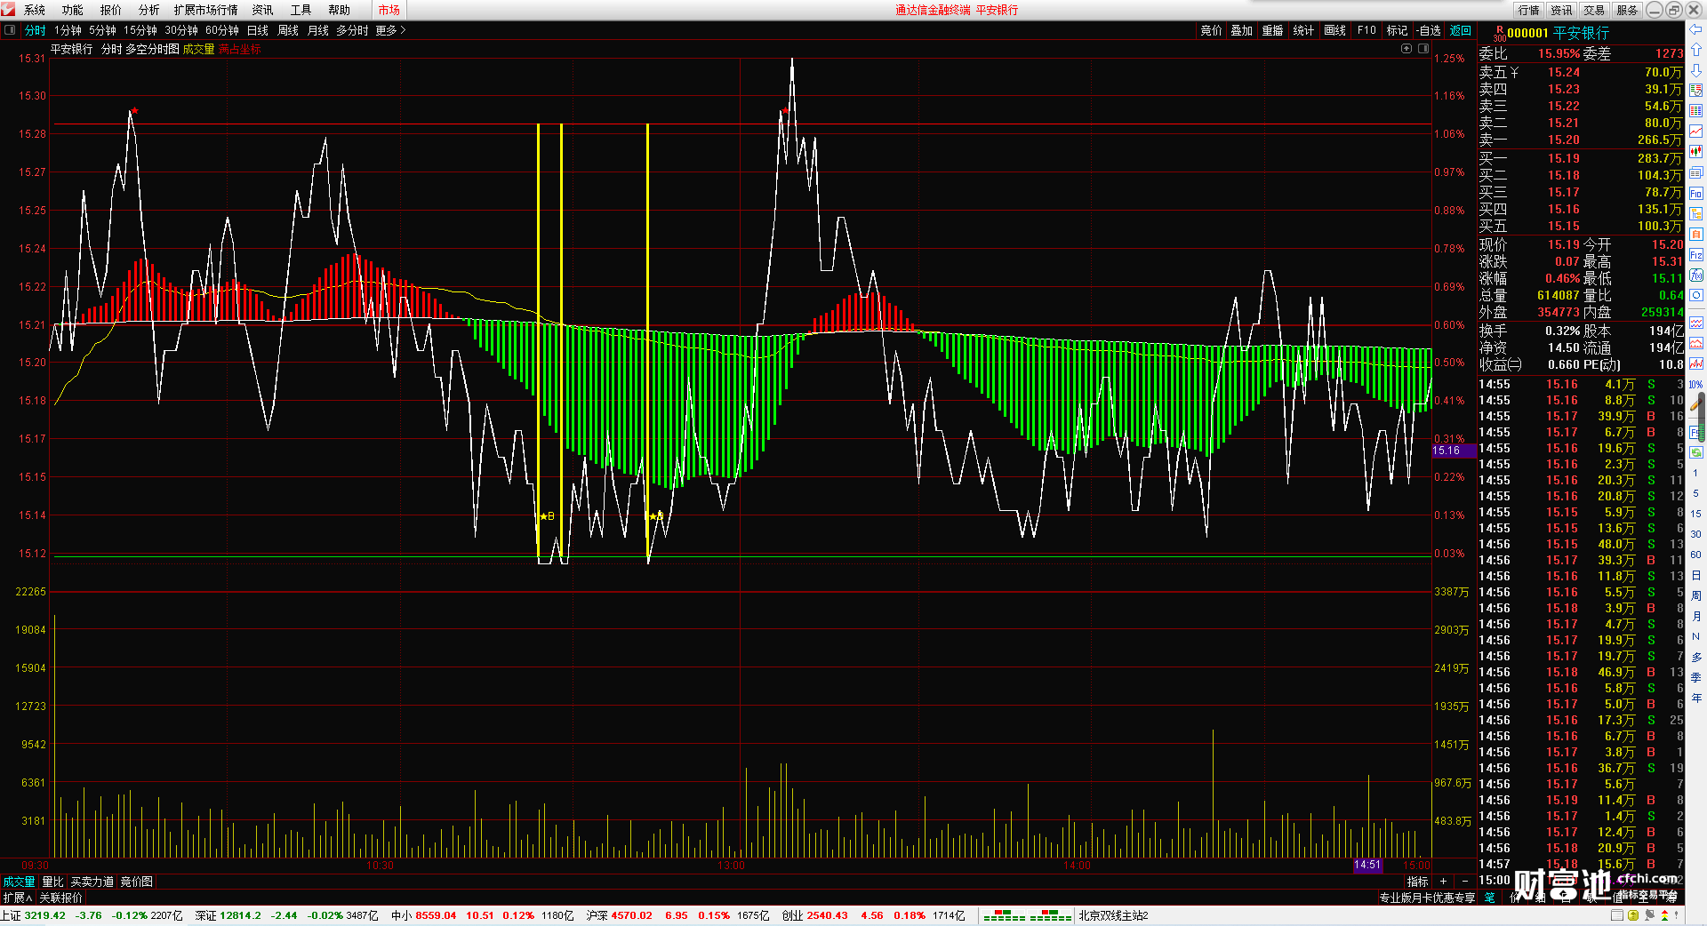This screenshot has height=926, width=1707.
Task: Open the color grid quote list icon
Action: click(x=1696, y=110)
